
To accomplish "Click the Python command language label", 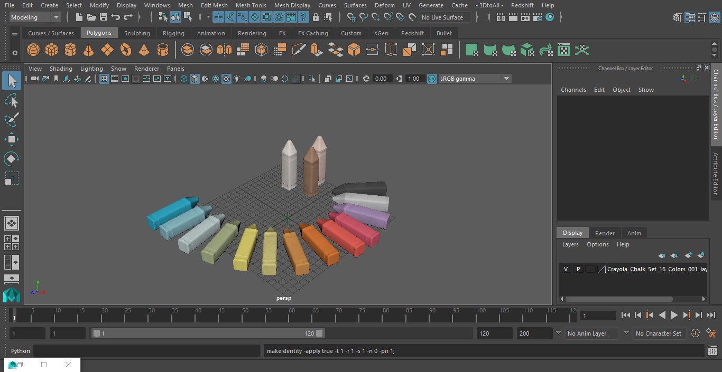I will pyautogui.click(x=21, y=351).
